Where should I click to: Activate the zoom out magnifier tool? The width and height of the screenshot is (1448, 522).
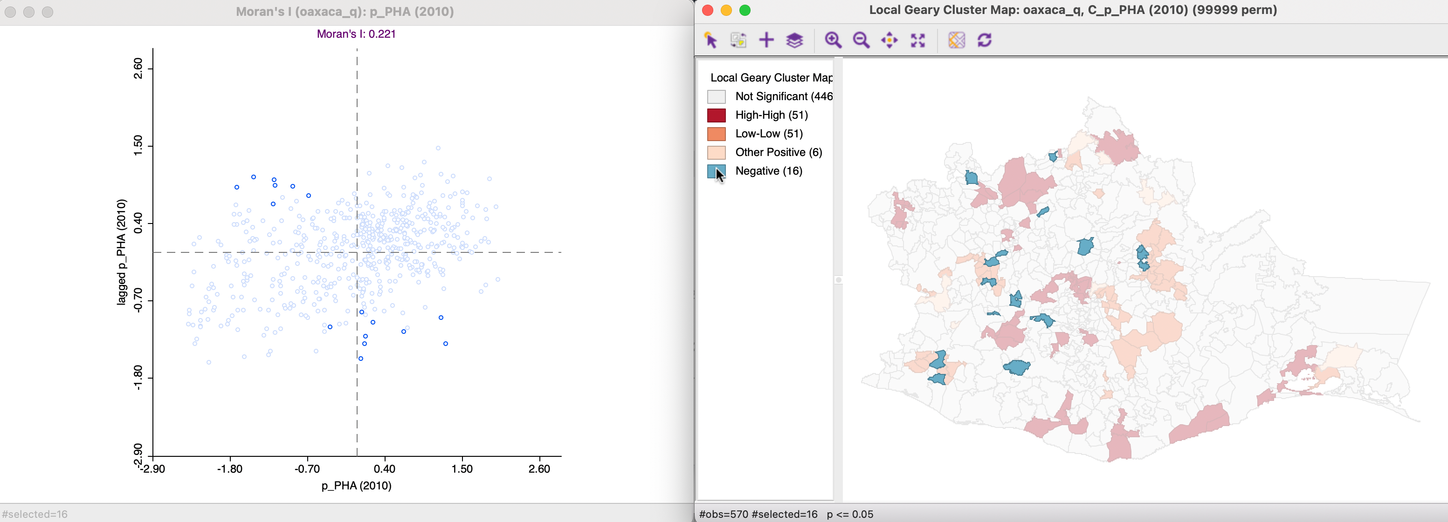[x=861, y=41]
